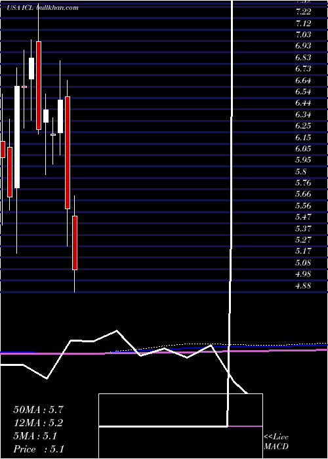Click the 6.54 price axis label
The width and height of the screenshot is (328, 459).
point(303,92)
